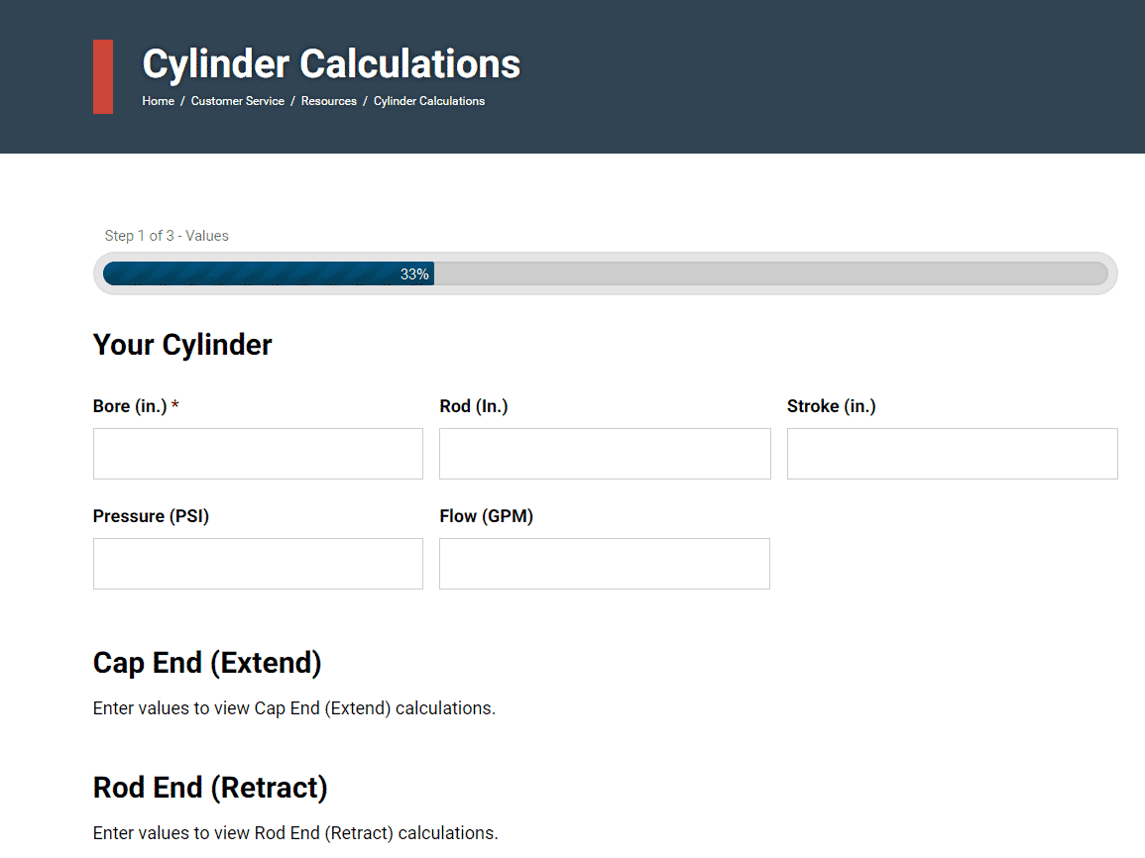Focus the Stroke (in.) input field
Screen dimensions: 1145x858
click(953, 454)
